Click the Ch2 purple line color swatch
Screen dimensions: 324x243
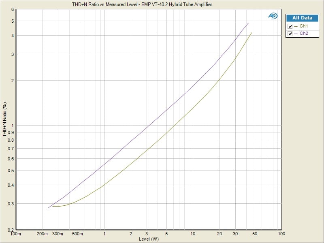296,34
